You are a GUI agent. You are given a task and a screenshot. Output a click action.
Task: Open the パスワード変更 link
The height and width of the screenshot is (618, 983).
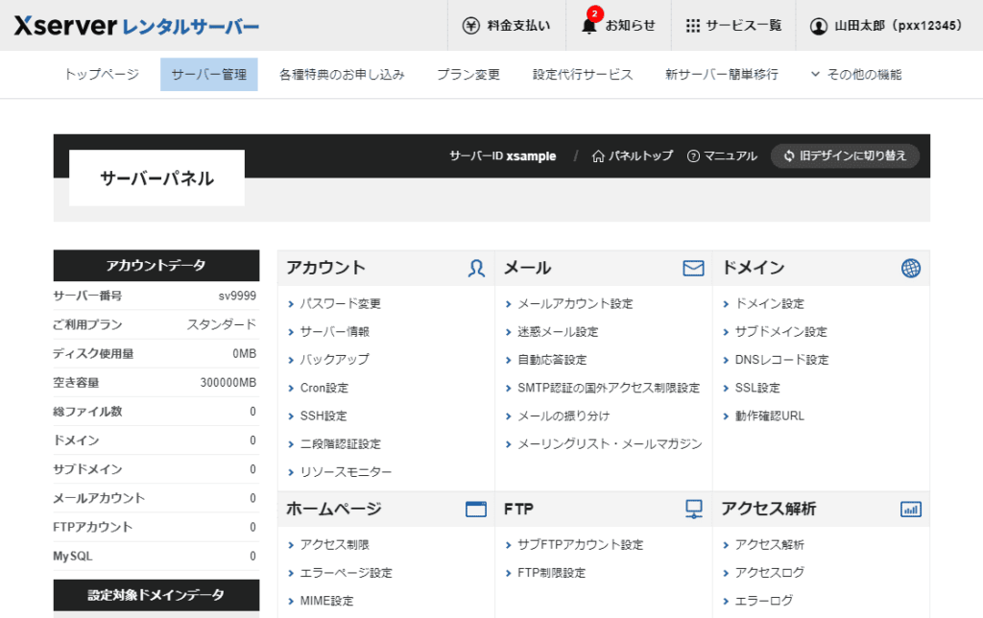point(340,303)
